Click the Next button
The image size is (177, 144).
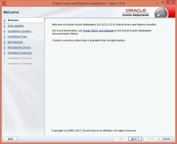135,139
